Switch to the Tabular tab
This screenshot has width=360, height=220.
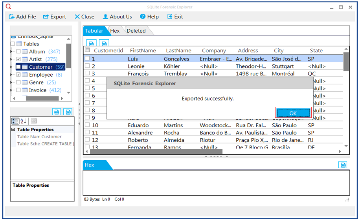click(94, 31)
